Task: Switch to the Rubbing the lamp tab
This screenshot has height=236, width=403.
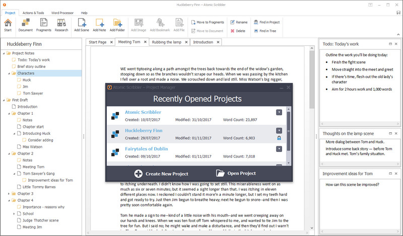Action: pos(167,42)
